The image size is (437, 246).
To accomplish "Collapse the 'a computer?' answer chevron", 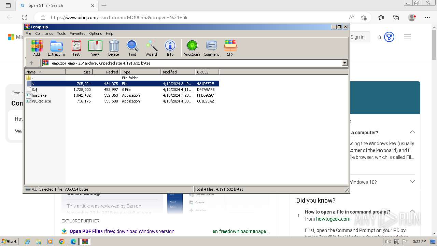I will pyautogui.click(x=412, y=132).
